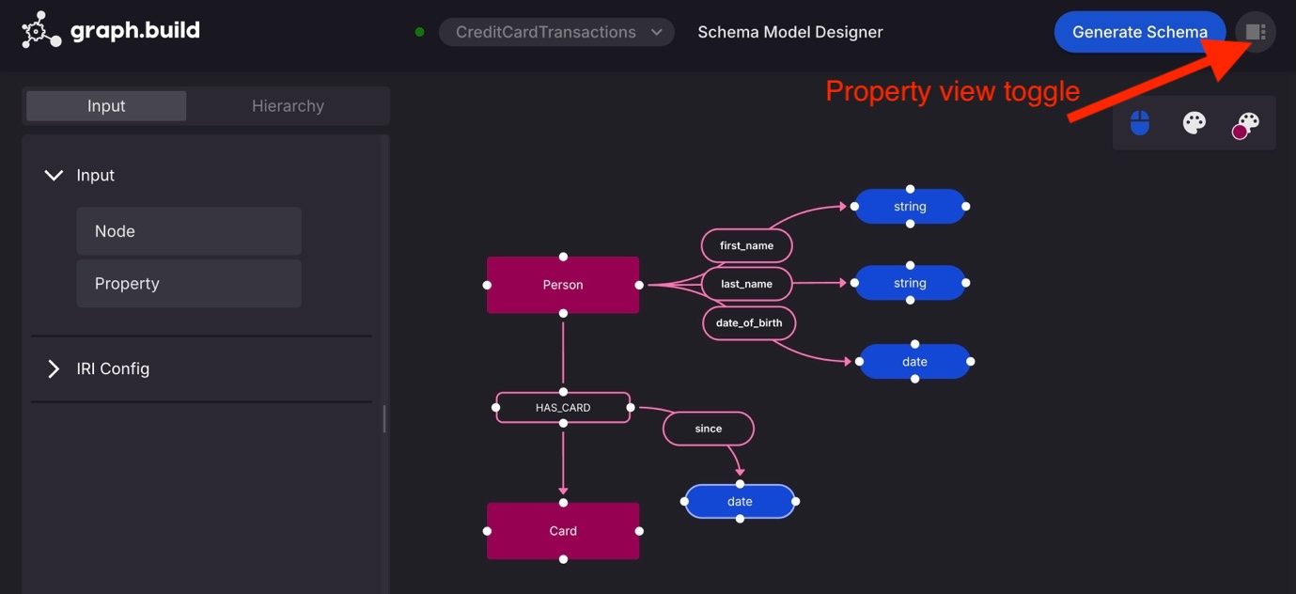This screenshot has height=594, width=1296.
Task: Select the Person node
Action: click(x=563, y=285)
